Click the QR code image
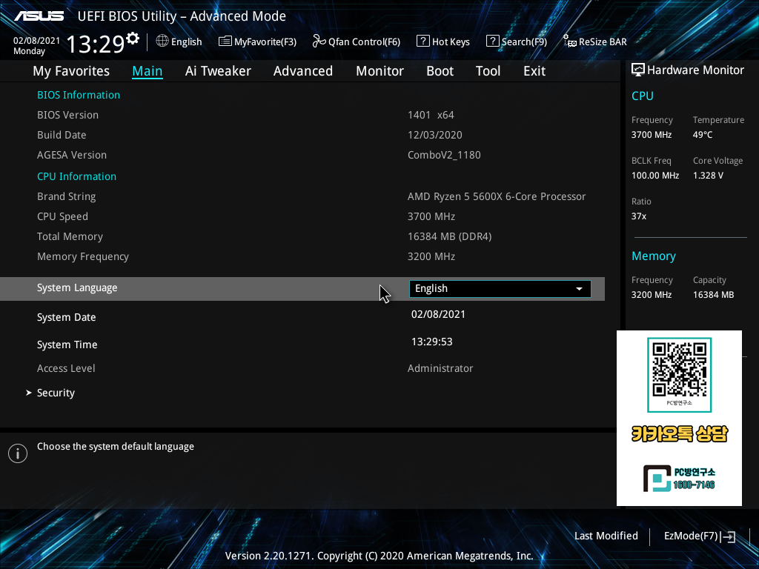This screenshot has height=569, width=759. (x=679, y=370)
